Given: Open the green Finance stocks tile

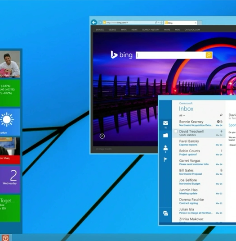Looking at the screenshot, I should (x=10, y=93).
